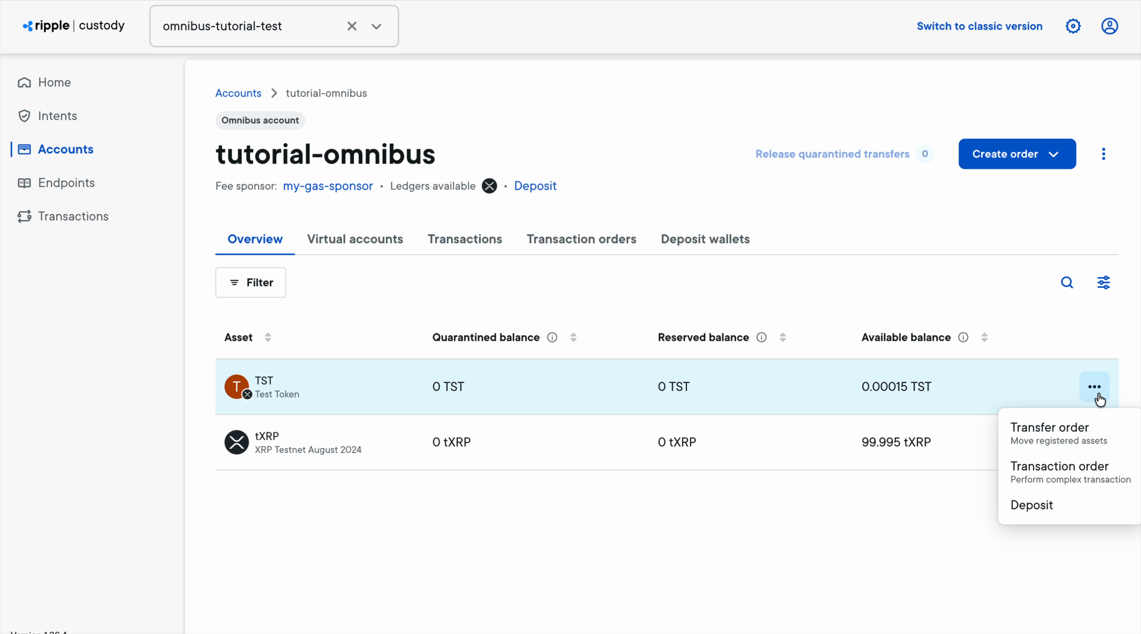This screenshot has width=1141, height=634.
Task: Click the 0 TST quarantined balance
Action: pyautogui.click(x=448, y=387)
